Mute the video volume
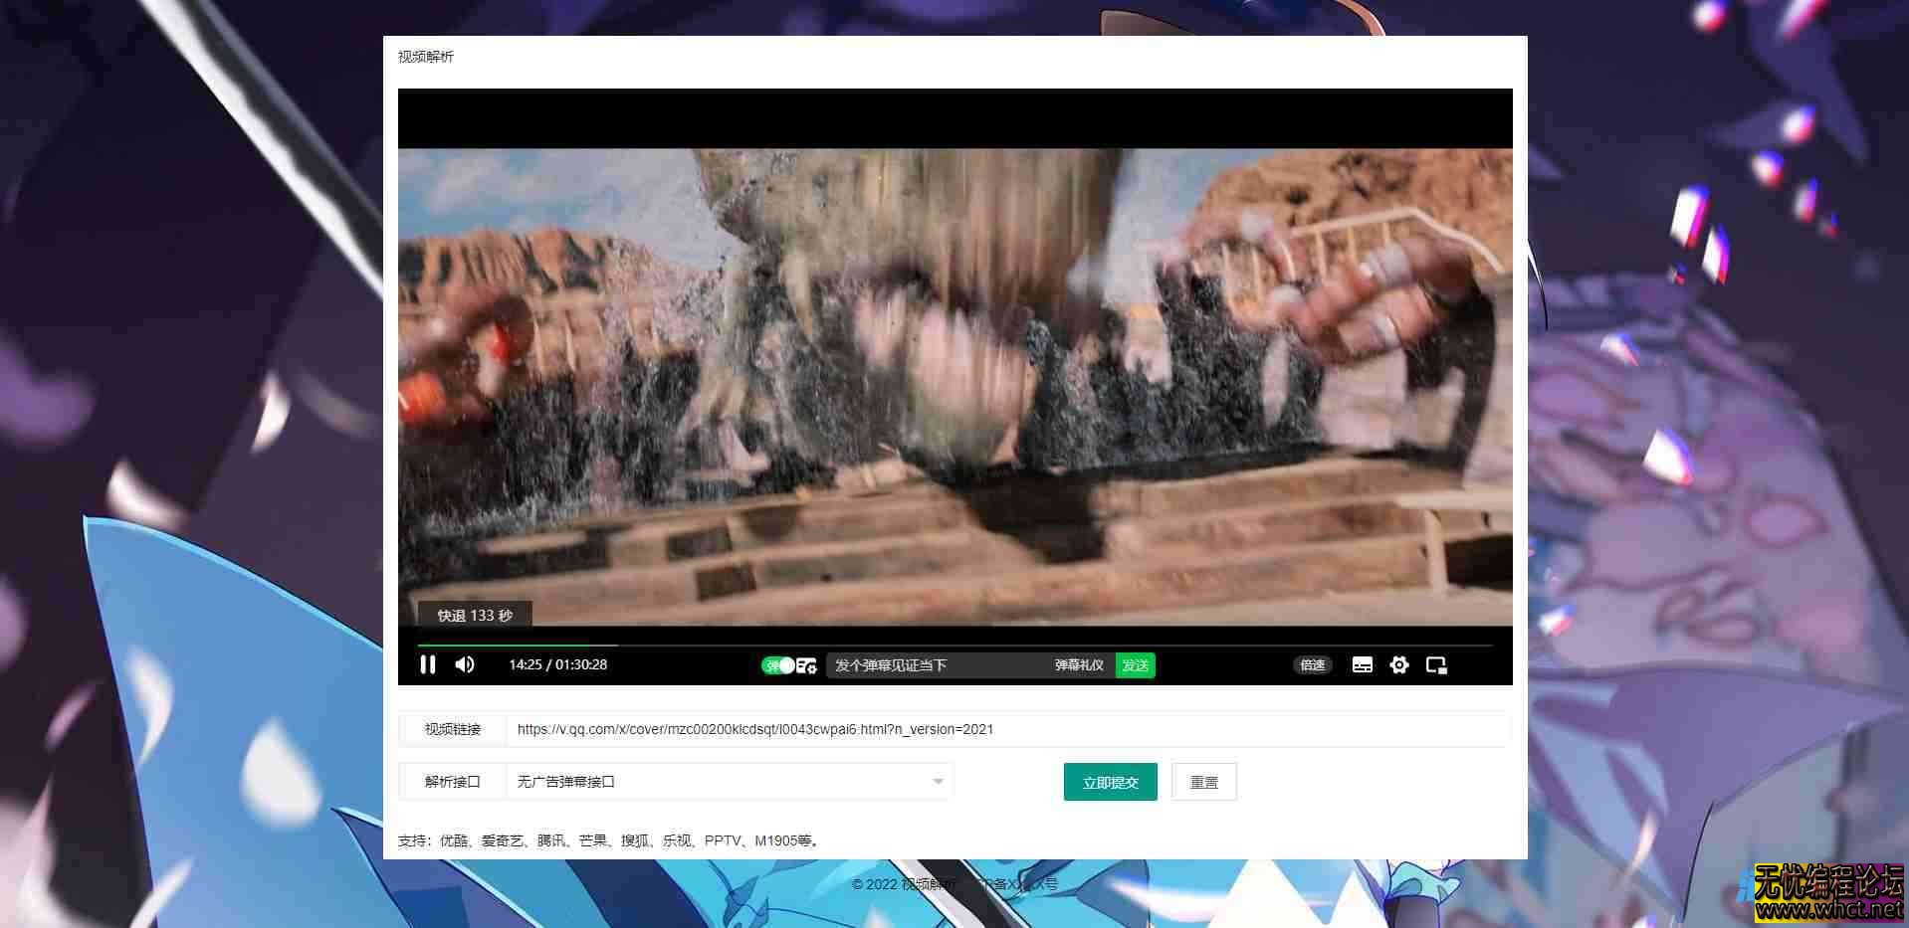Screen dimensions: 1909x928 coord(465,664)
